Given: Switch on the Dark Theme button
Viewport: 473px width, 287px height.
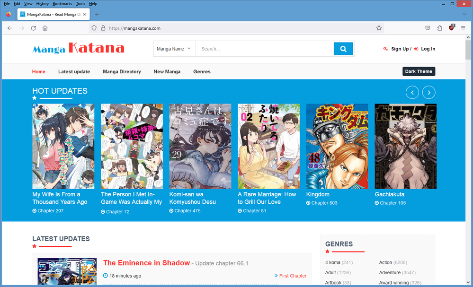Looking at the screenshot, I should pyautogui.click(x=419, y=71).
